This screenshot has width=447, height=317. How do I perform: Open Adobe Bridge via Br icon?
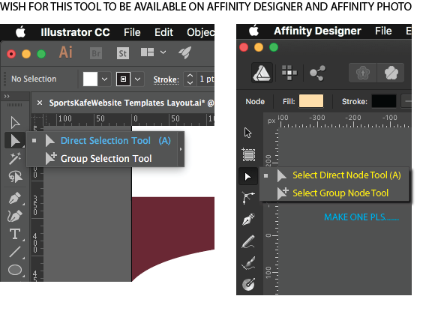[x=96, y=53]
